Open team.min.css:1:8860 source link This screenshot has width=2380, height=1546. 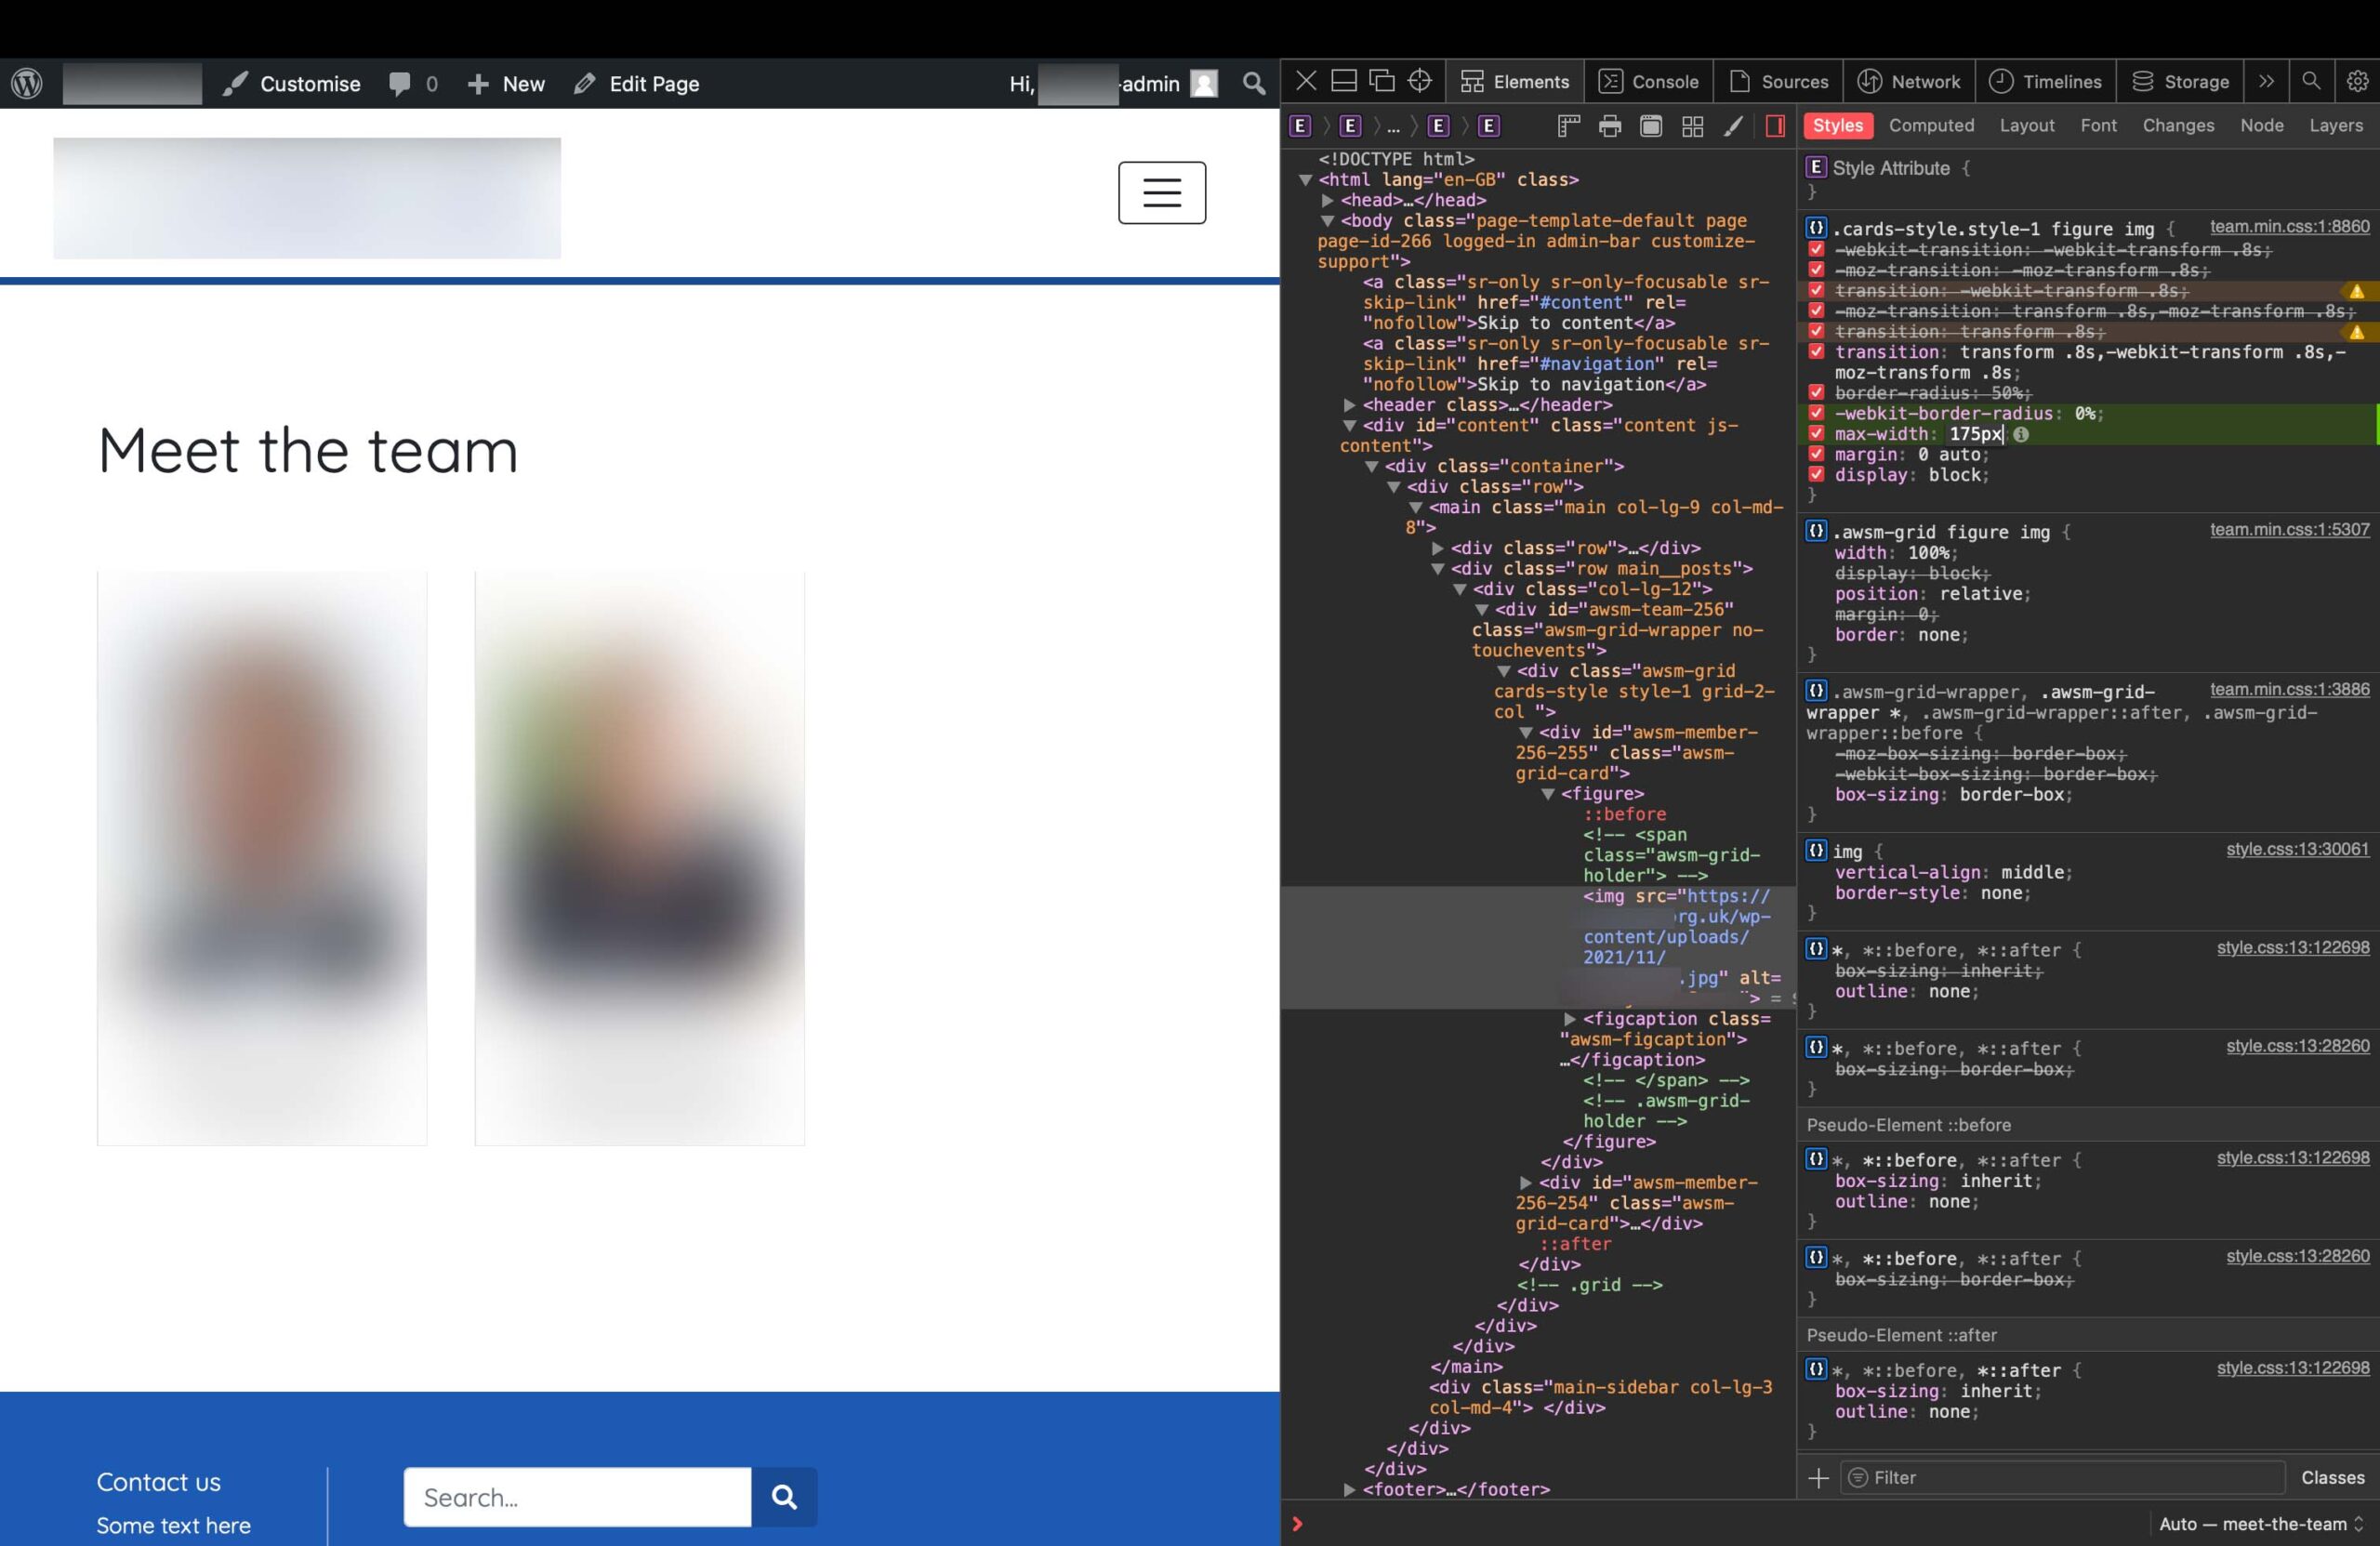[2289, 227]
